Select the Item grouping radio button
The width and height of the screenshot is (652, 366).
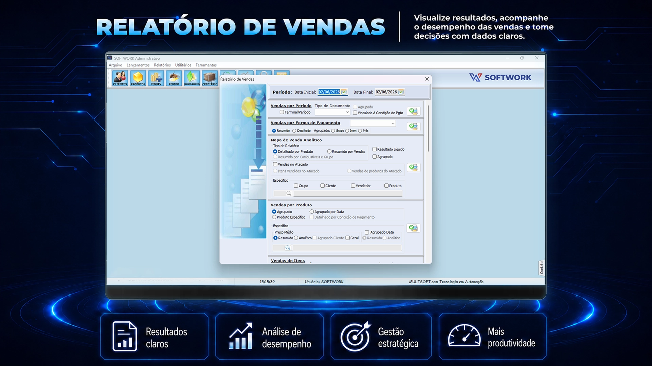point(347,131)
